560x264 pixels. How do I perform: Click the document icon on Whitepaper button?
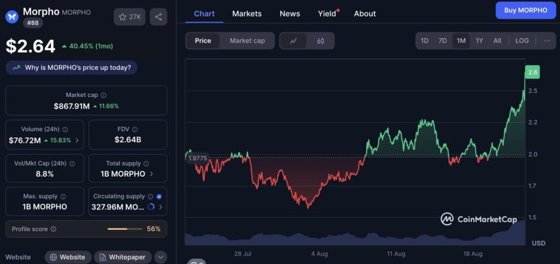tap(103, 257)
